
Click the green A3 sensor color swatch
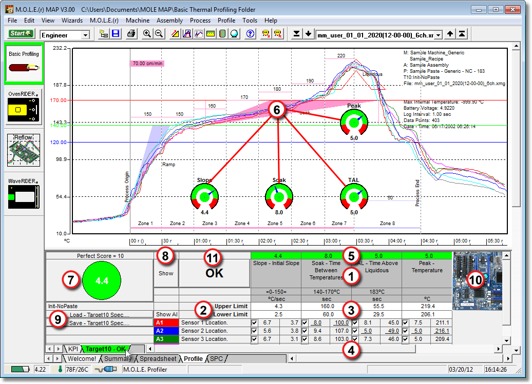point(166,339)
